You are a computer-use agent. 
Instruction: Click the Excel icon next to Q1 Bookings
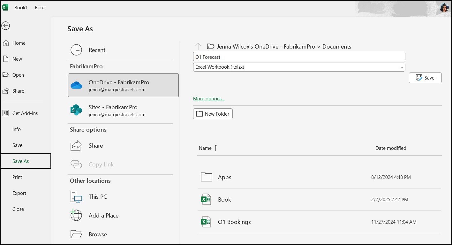coord(206,222)
